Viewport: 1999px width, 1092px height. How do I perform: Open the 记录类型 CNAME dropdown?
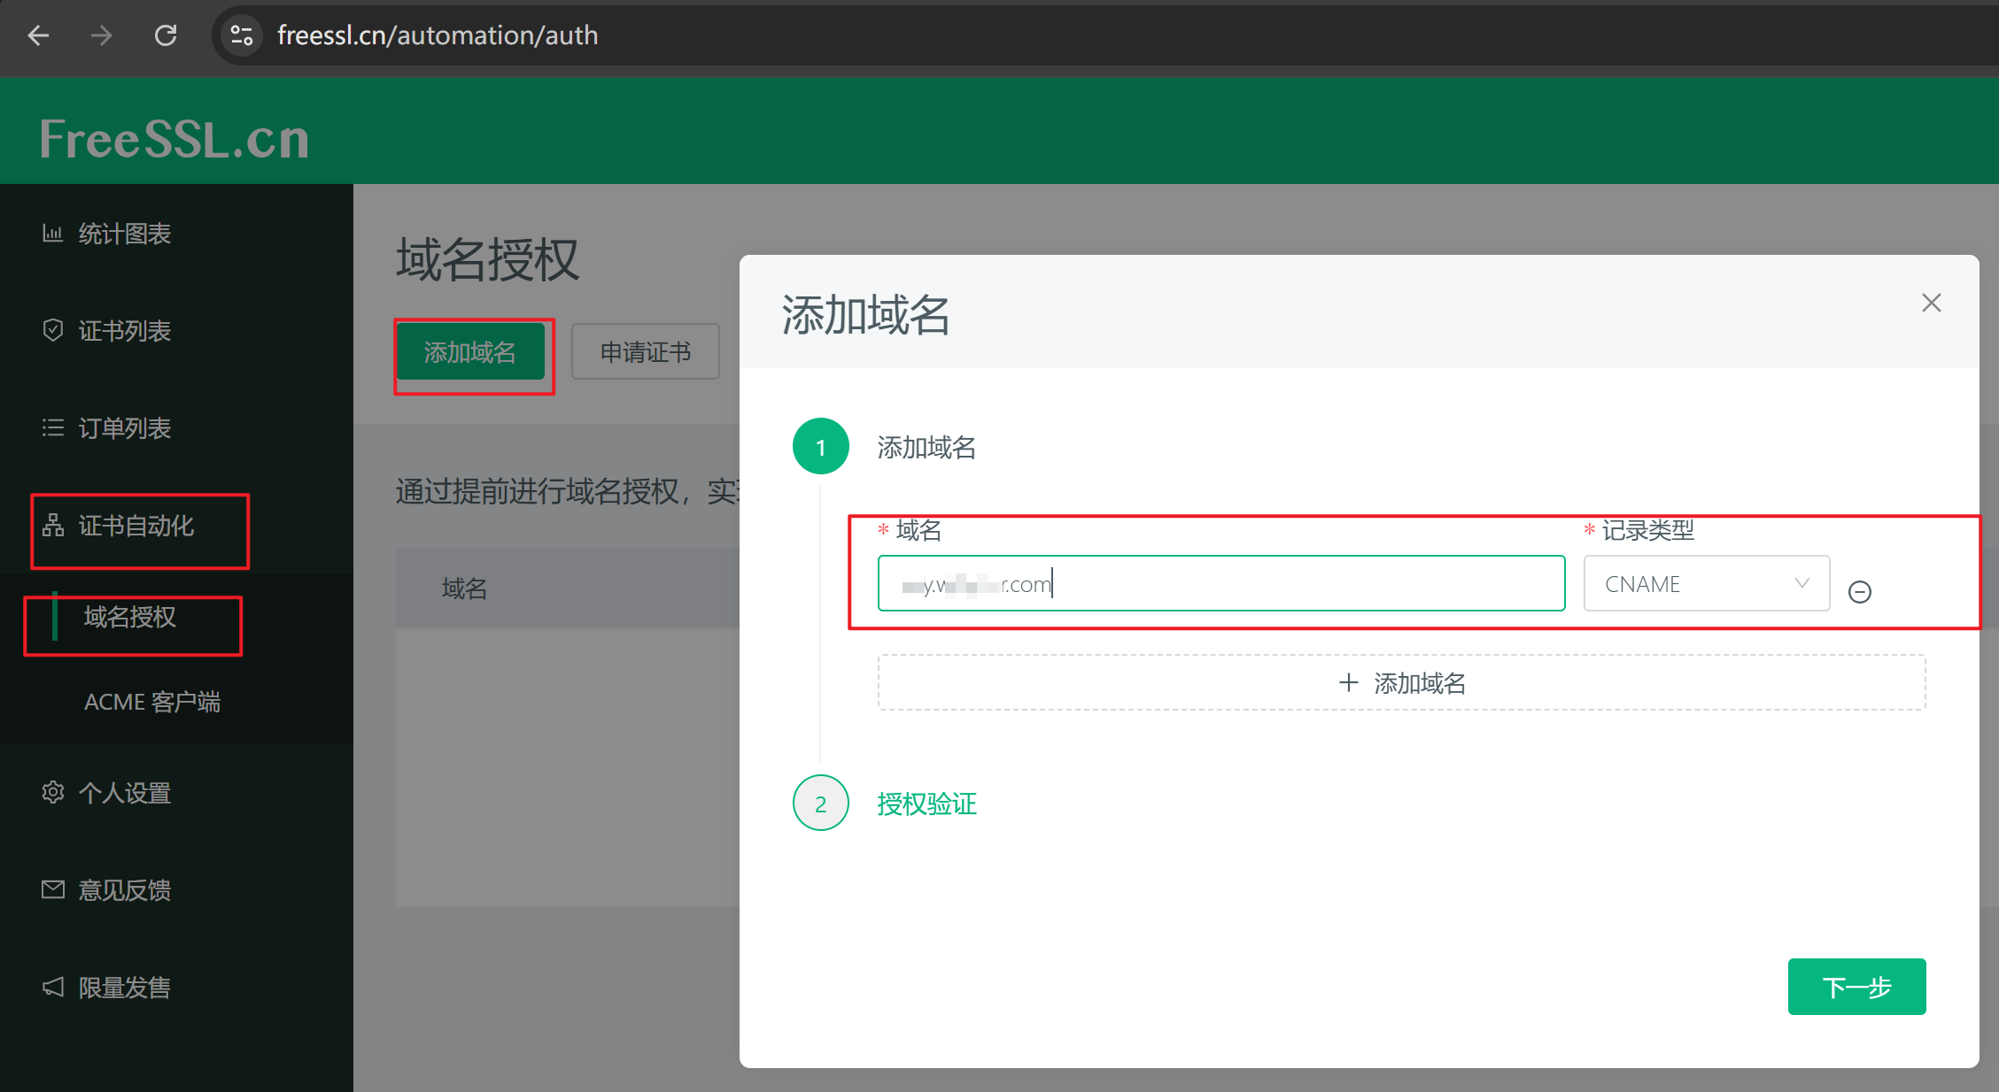[x=1706, y=584]
